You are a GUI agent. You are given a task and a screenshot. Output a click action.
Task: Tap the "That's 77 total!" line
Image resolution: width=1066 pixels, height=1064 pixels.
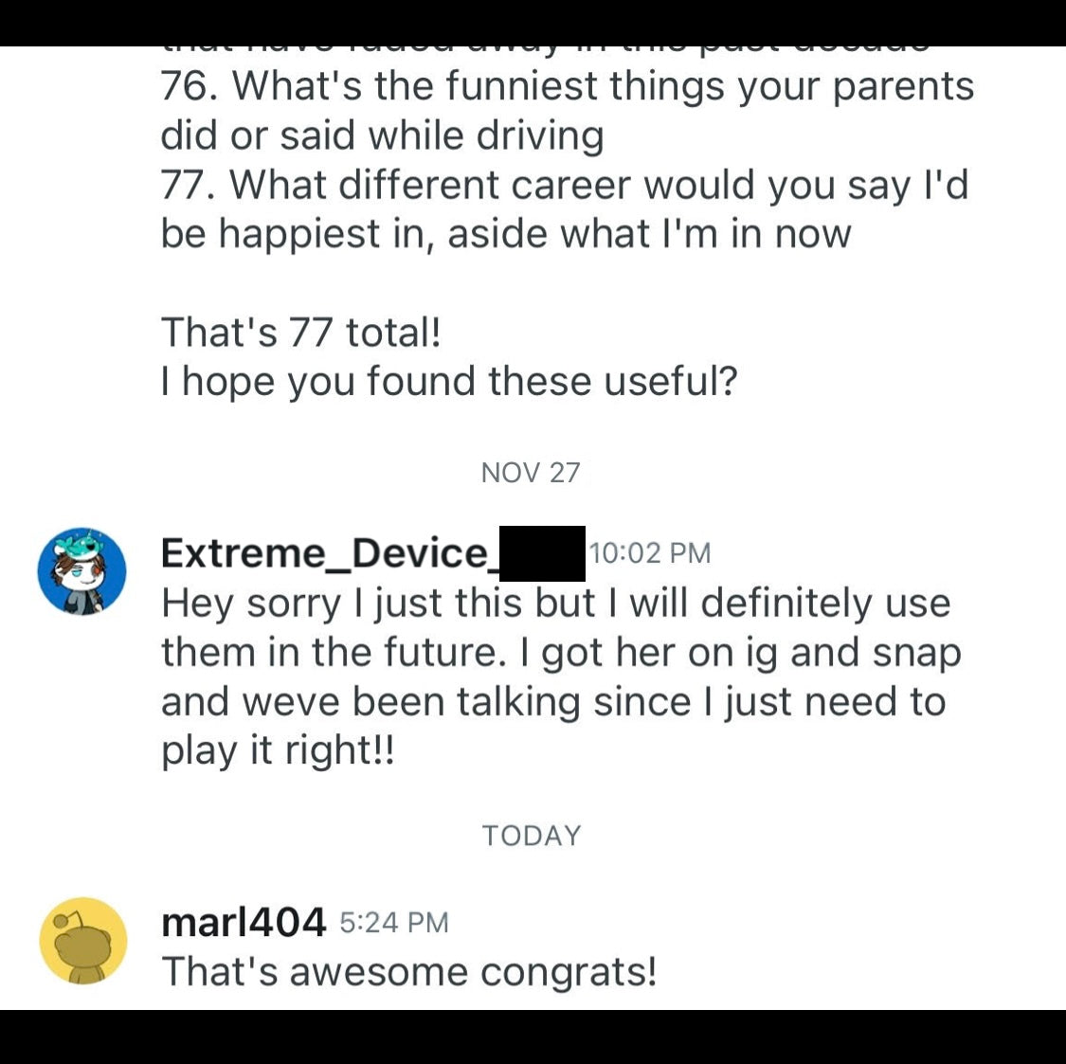300,333
